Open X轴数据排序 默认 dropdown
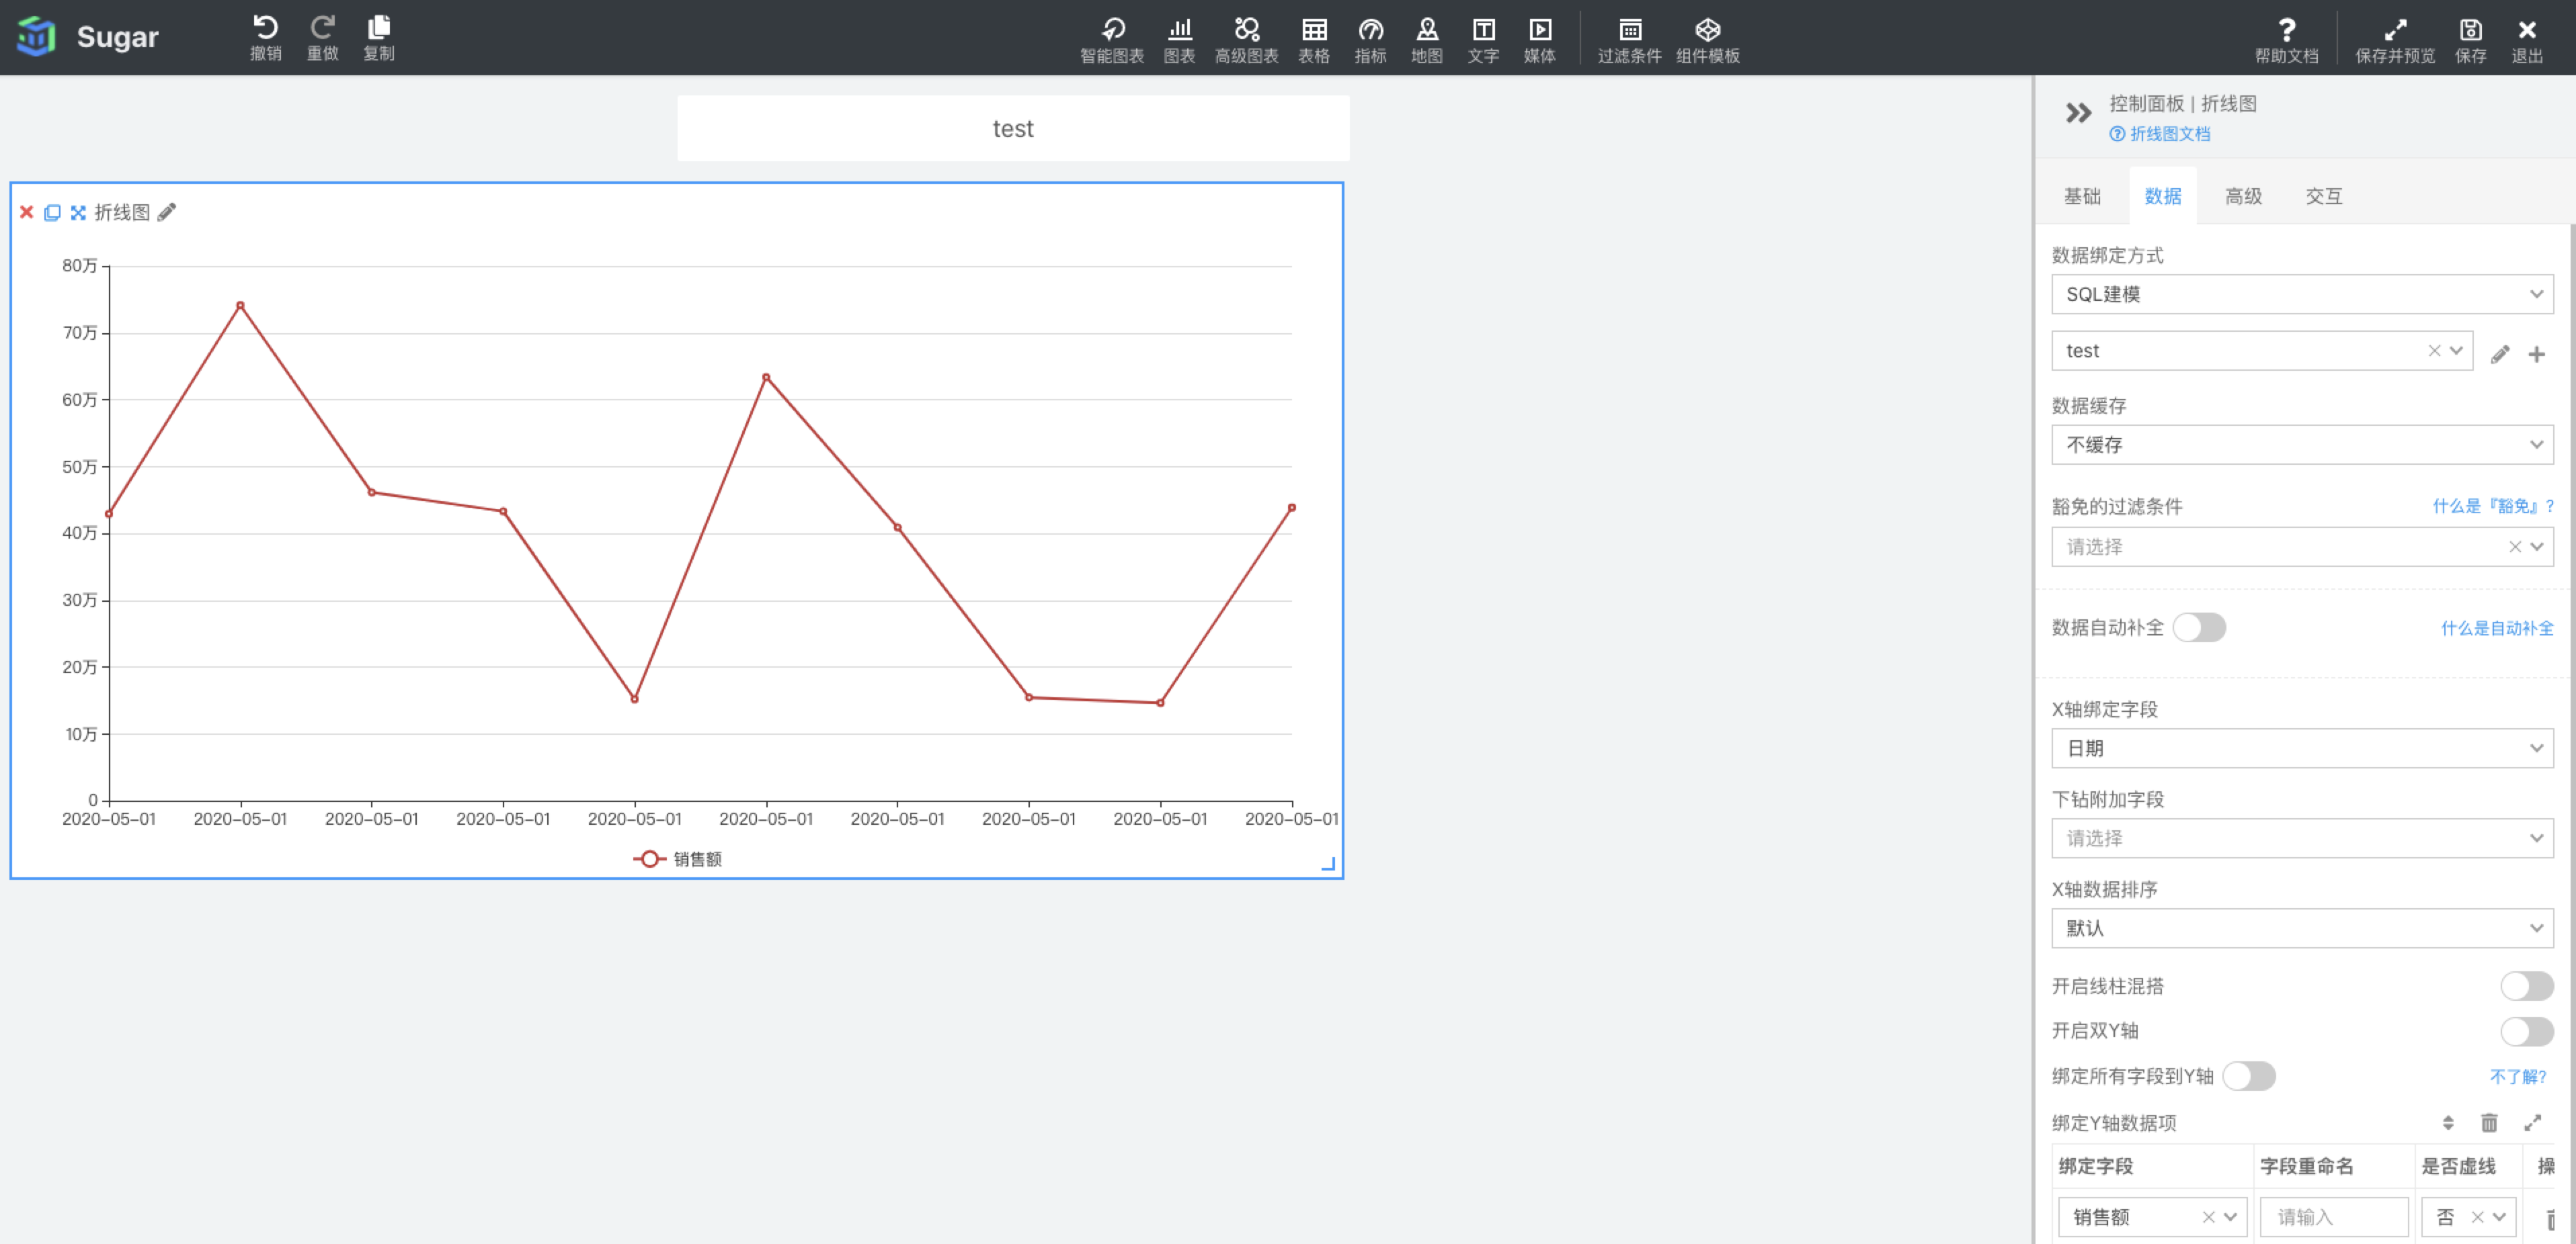2576x1244 pixels. point(2302,928)
